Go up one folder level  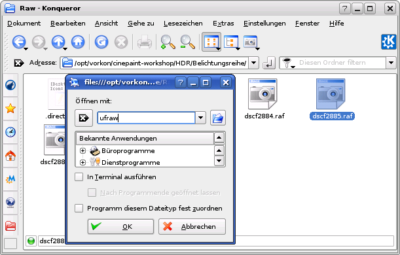[58, 42]
